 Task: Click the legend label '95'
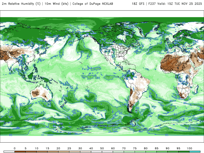178,148
